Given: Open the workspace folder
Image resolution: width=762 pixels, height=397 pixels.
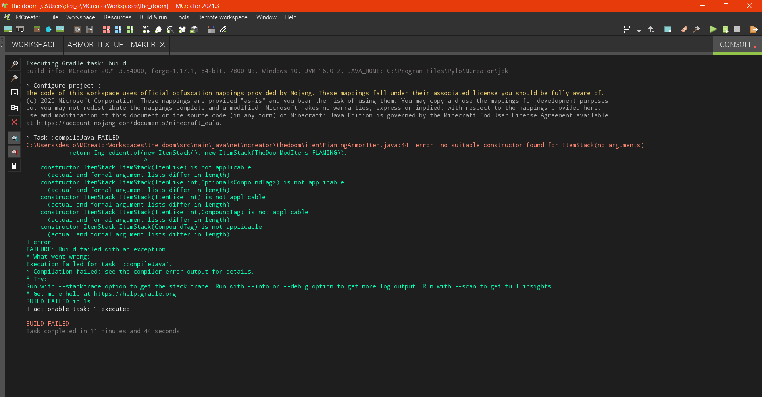Looking at the screenshot, I should point(668,29).
